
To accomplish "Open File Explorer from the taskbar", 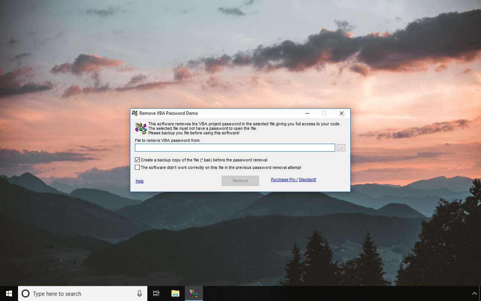I will point(175,293).
